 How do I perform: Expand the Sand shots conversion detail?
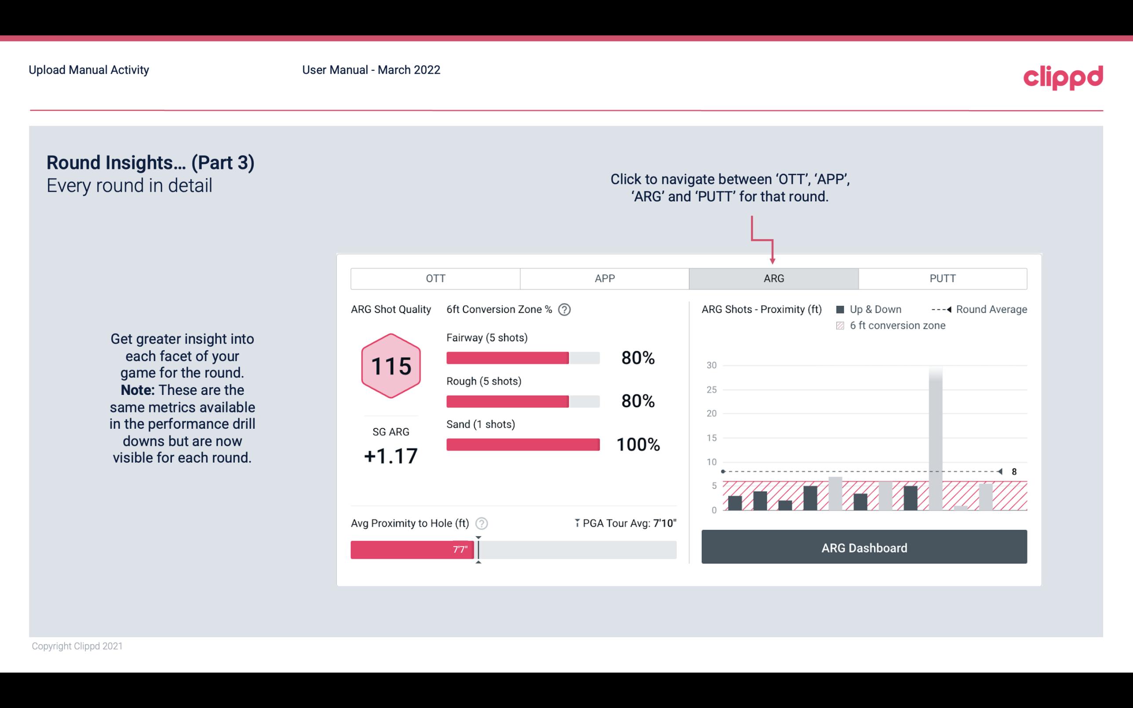coord(522,445)
